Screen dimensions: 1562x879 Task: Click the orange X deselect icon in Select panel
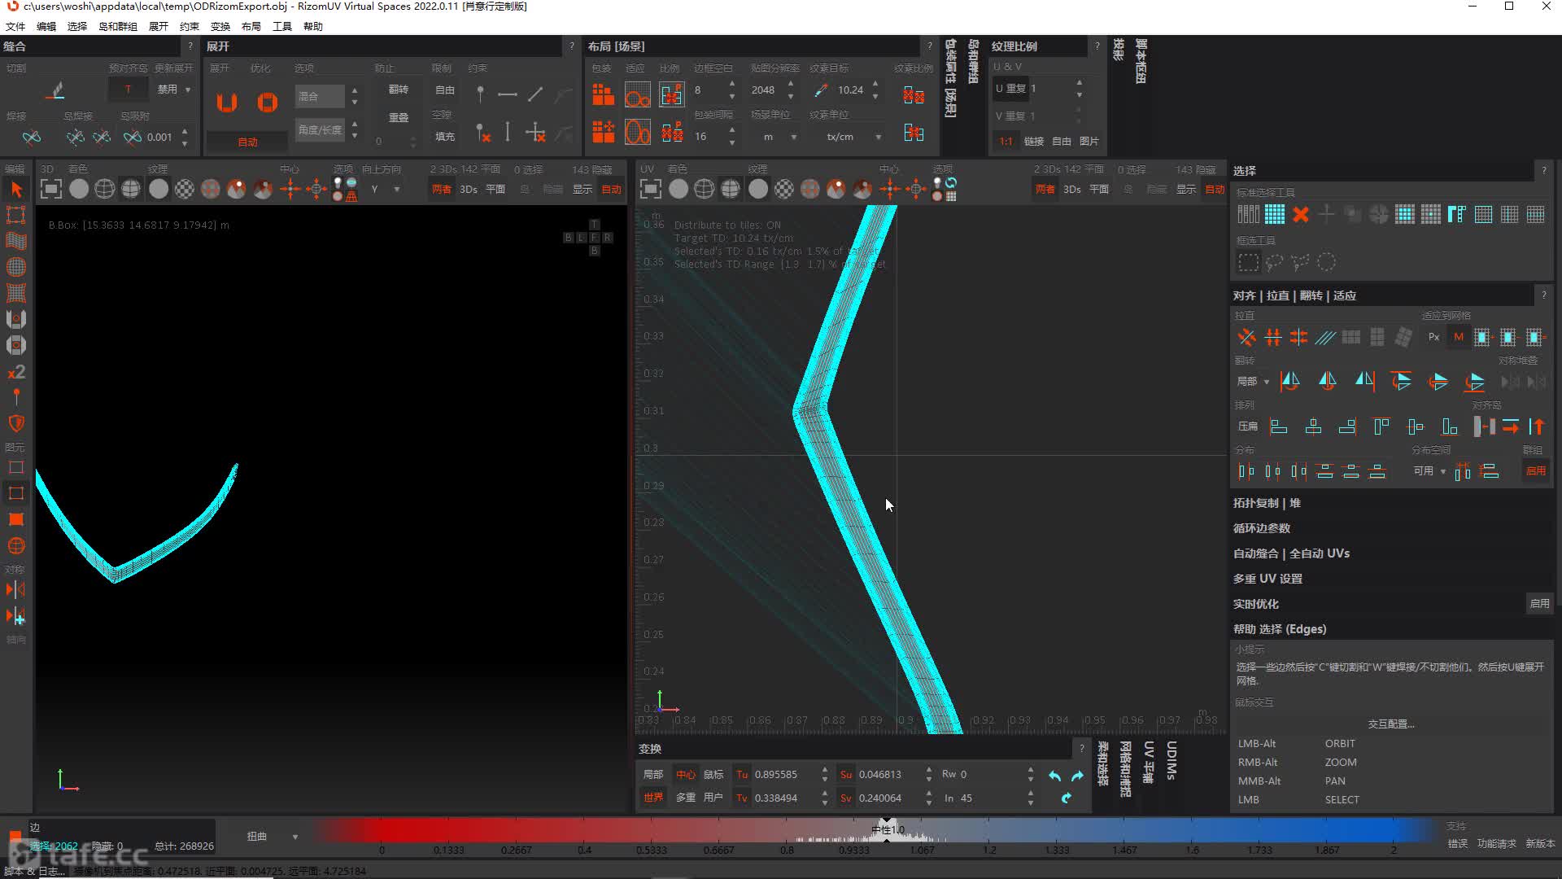[x=1301, y=215]
